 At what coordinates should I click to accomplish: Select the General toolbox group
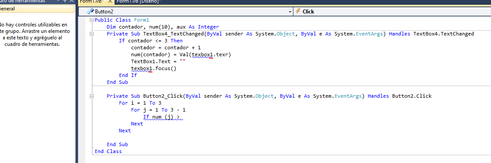(38, 9)
